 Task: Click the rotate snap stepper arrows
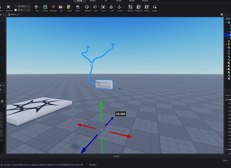point(29,10)
